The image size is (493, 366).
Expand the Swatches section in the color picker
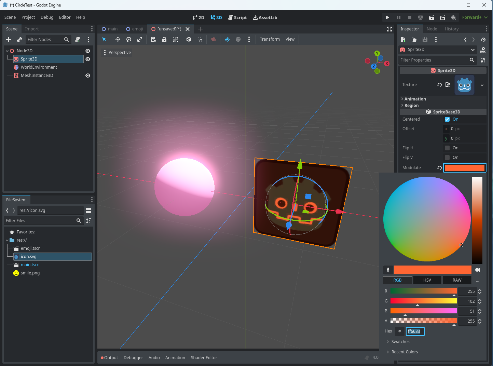pos(400,341)
